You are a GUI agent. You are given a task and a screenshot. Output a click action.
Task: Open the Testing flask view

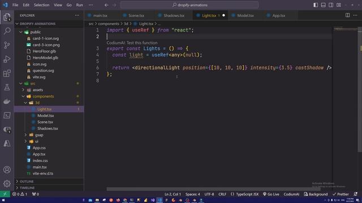tap(7, 87)
